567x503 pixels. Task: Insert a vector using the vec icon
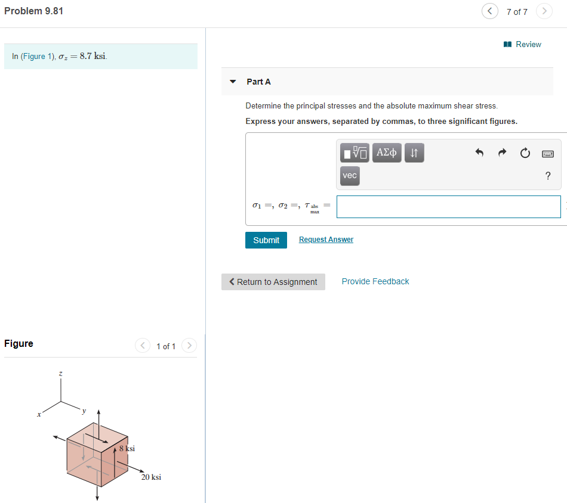point(349,175)
